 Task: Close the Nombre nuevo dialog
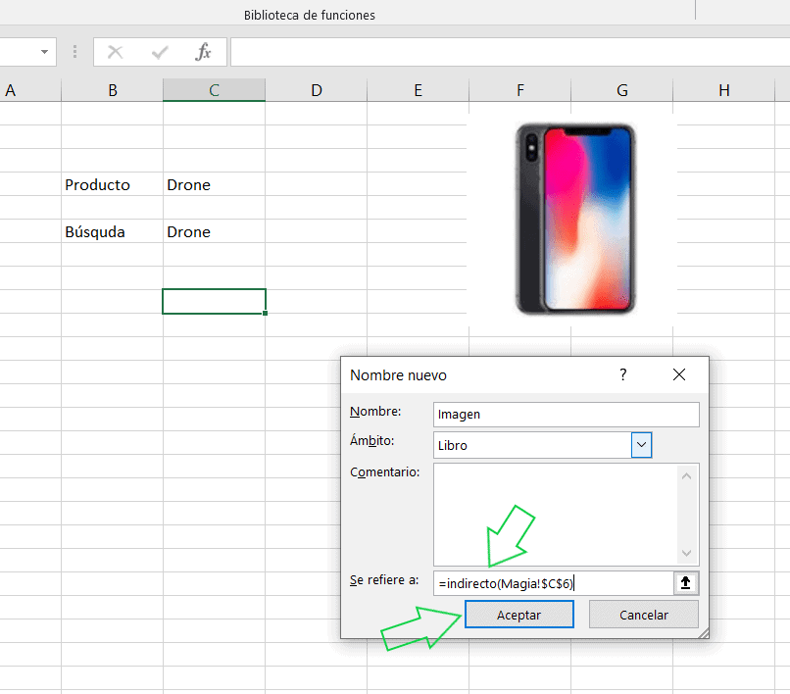pyautogui.click(x=678, y=374)
